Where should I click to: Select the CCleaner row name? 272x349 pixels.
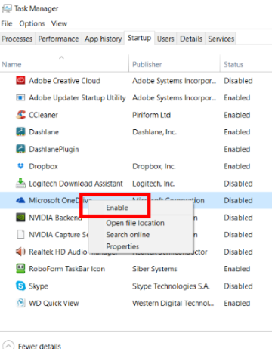43,115
